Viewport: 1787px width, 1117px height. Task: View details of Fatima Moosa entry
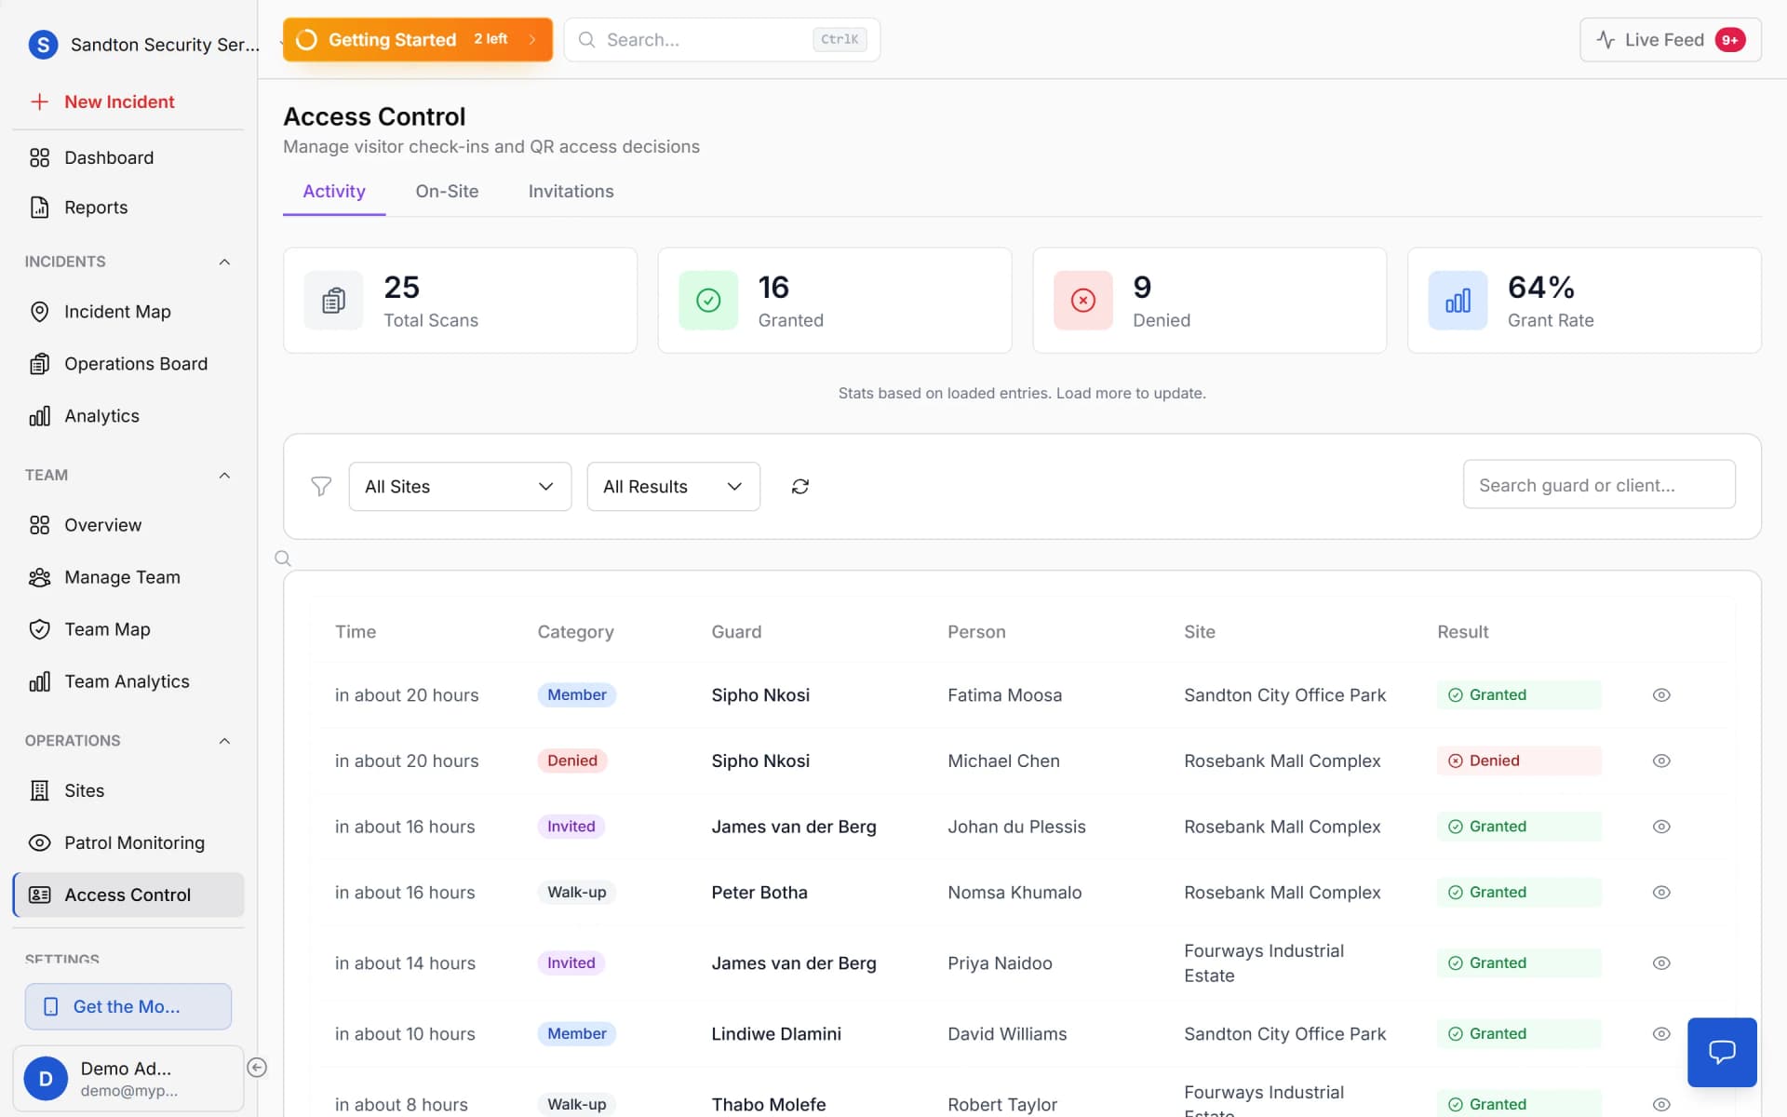(x=1660, y=695)
